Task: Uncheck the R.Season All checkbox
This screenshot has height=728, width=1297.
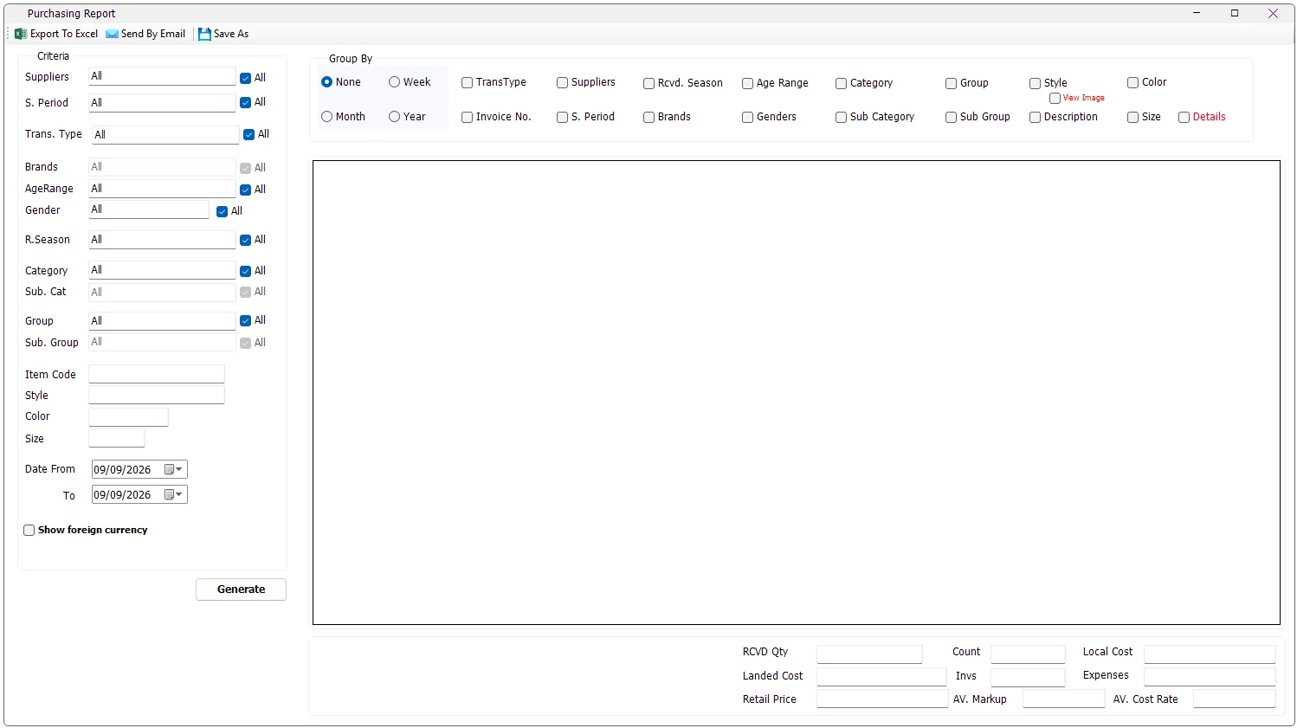Action: (245, 240)
